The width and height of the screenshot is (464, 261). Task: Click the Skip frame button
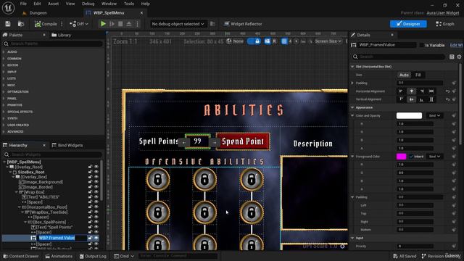click(x=112, y=24)
